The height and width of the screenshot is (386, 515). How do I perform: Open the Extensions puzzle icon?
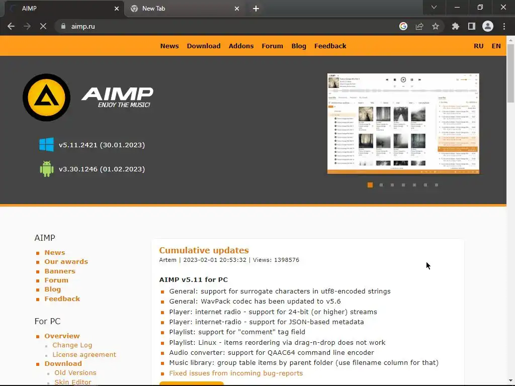tap(456, 26)
